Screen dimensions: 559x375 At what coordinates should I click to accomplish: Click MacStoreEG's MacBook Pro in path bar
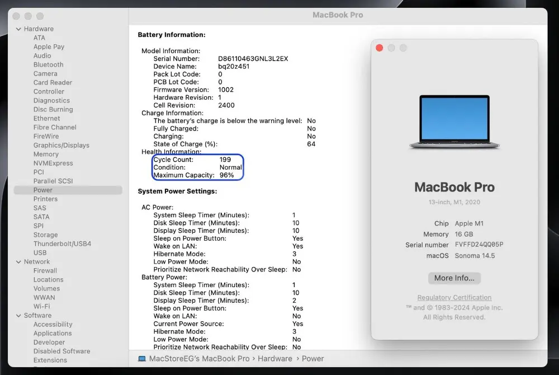coord(200,359)
